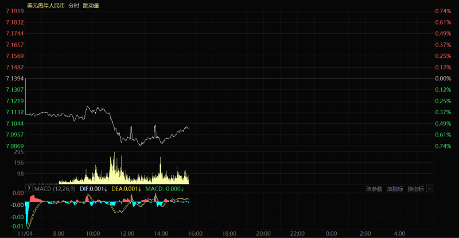Screen dimensions: 459x238
Task: Click the 0.00% percentage axis label
Action: point(443,79)
